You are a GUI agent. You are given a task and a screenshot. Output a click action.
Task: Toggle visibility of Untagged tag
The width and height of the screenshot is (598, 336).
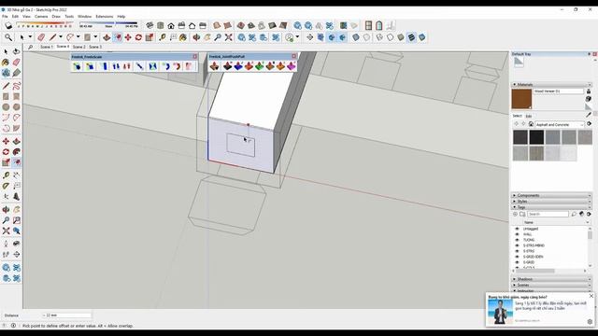pos(517,229)
